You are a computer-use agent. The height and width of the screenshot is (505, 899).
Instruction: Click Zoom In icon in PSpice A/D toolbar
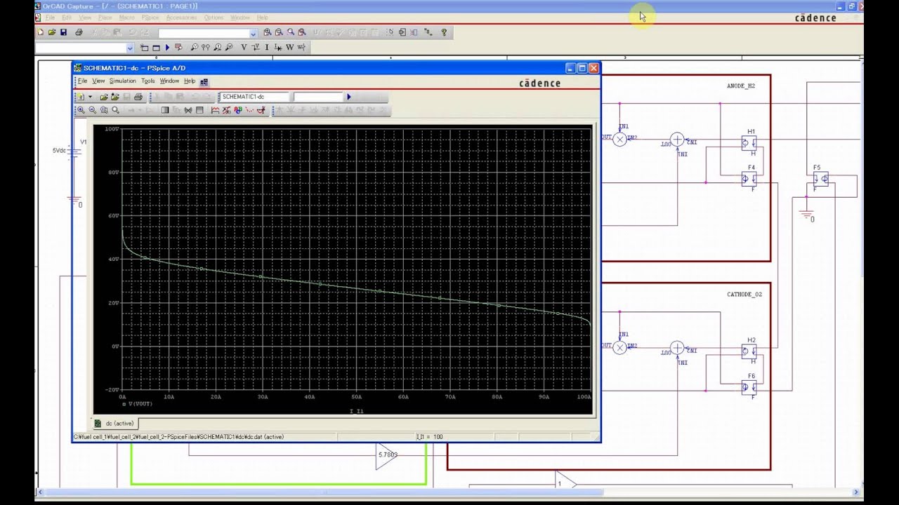click(81, 110)
